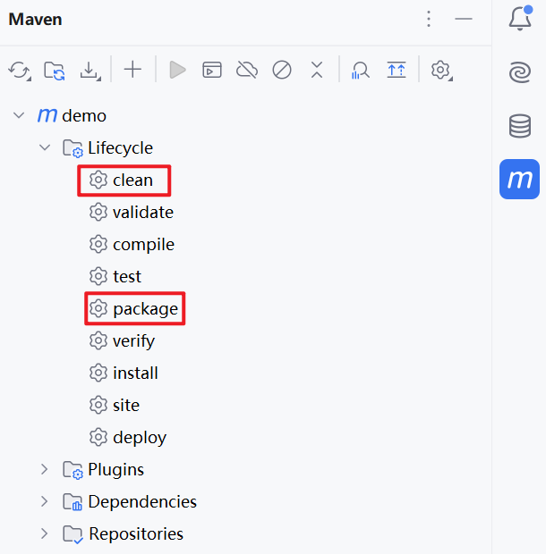This screenshot has width=546, height=554.
Task: Add a Maven project with plus icon
Action: click(132, 70)
